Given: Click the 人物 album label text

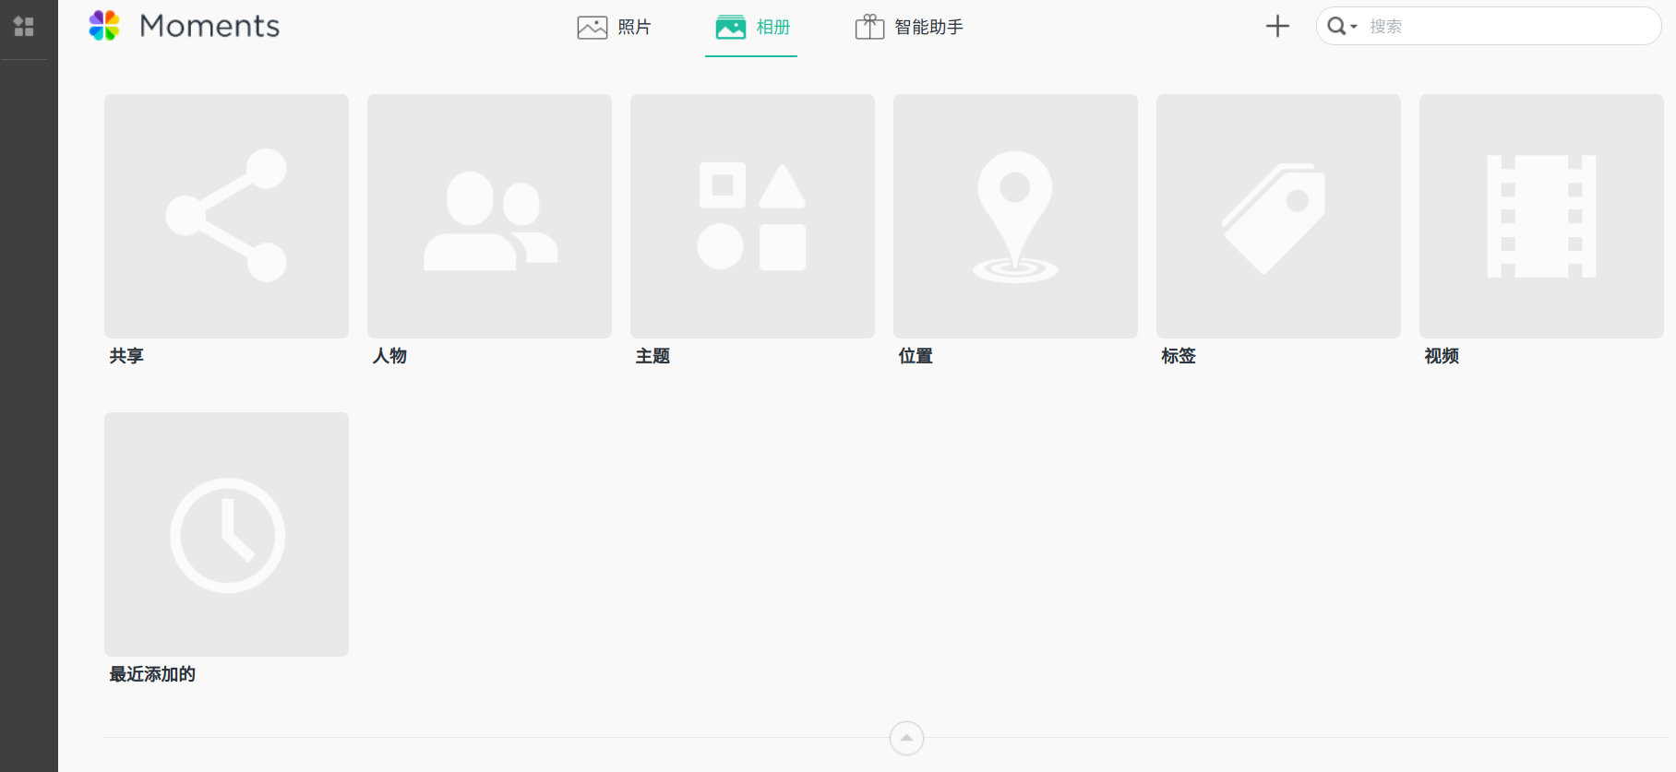Looking at the screenshot, I should [389, 356].
